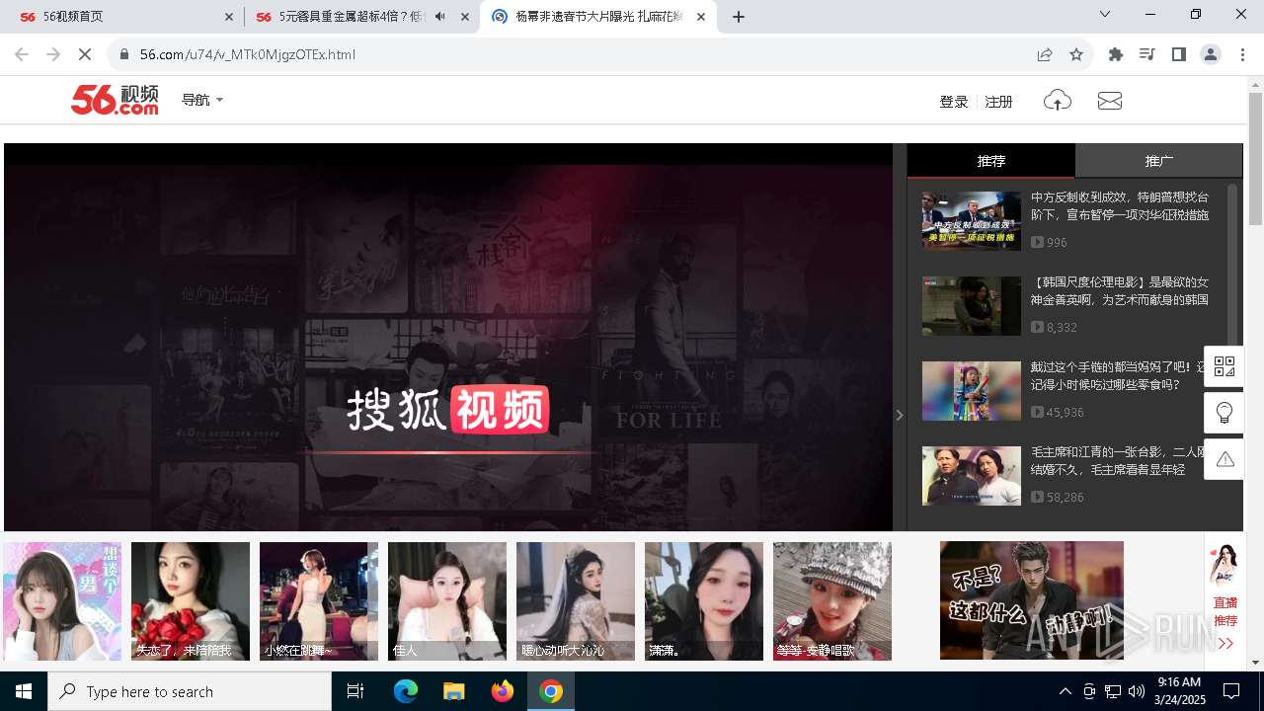
Task: Click the 注册 link
Action: [998, 101]
